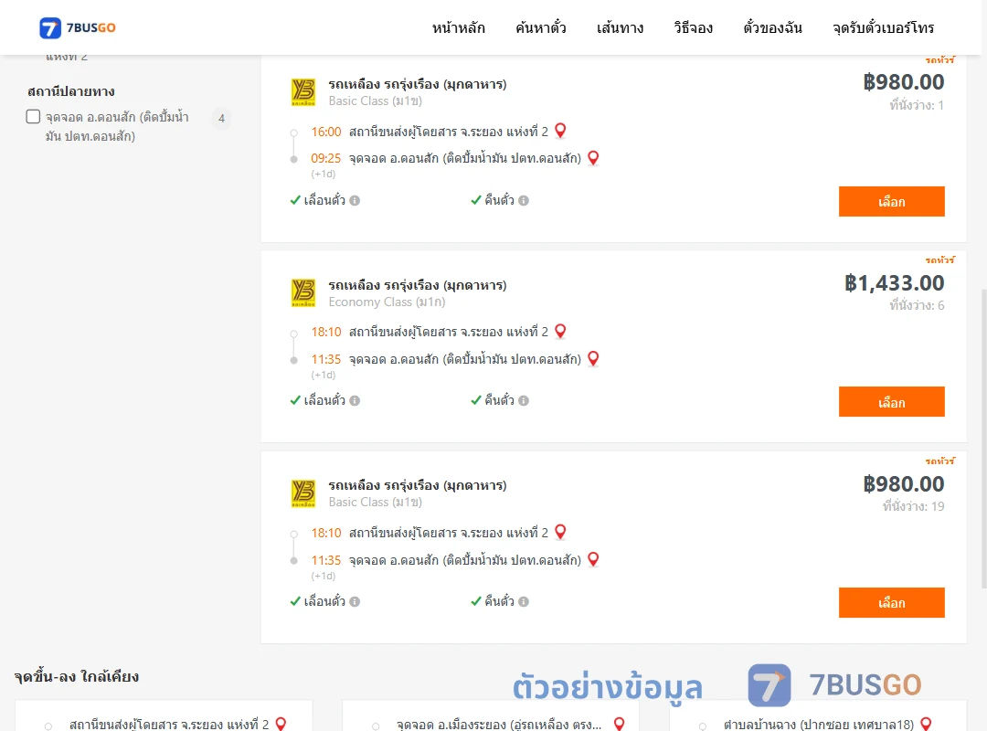Go to the เส้นทาง menu item

click(x=620, y=27)
